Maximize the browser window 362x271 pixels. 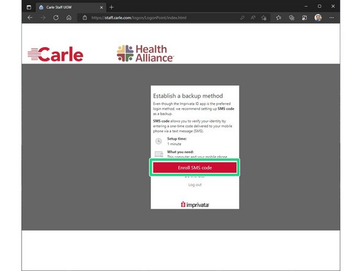[320, 7]
